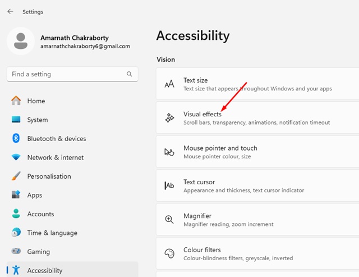This screenshot has width=359, height=277.
Task: Click the Visual effects sparkle icon
Action: tap(169, 118)
